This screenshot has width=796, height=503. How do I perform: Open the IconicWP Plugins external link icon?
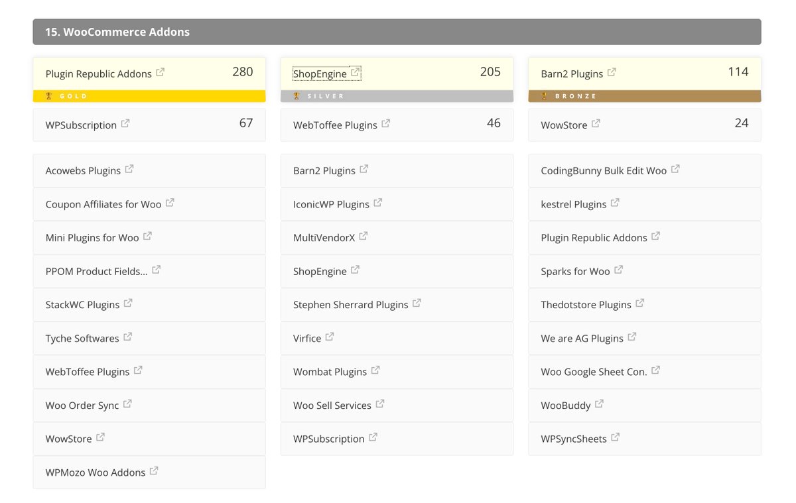[377, 203]
